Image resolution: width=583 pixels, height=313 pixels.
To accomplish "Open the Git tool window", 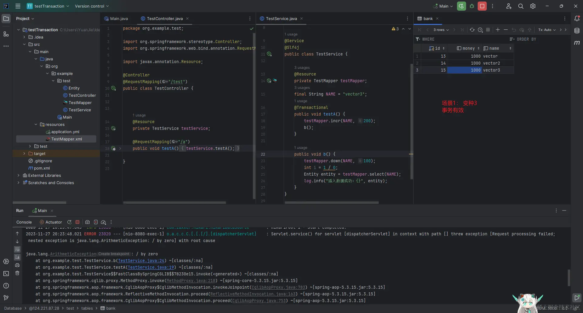I will [6, 298].
